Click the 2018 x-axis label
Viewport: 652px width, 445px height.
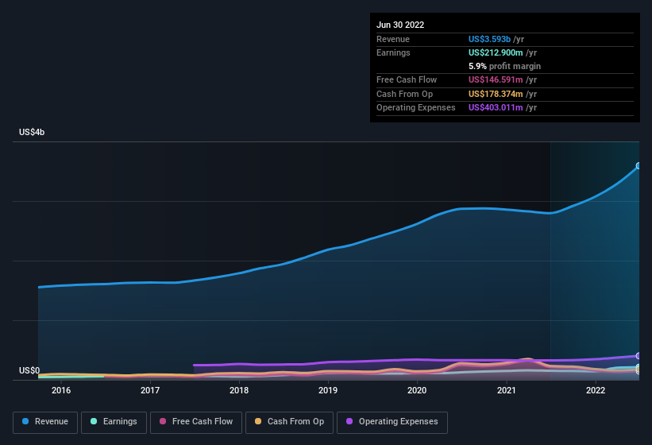point(239,390)
